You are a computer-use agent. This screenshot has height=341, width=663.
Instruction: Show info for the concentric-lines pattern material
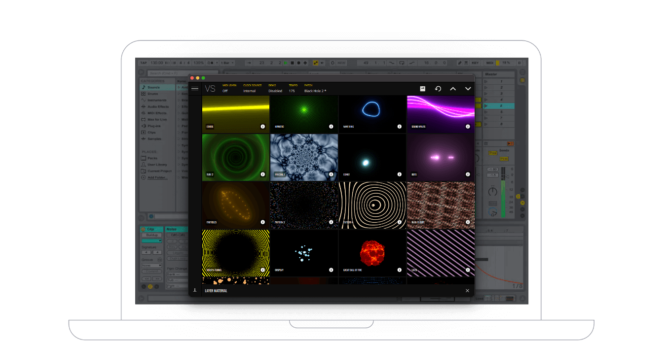[x=399, y=222]
